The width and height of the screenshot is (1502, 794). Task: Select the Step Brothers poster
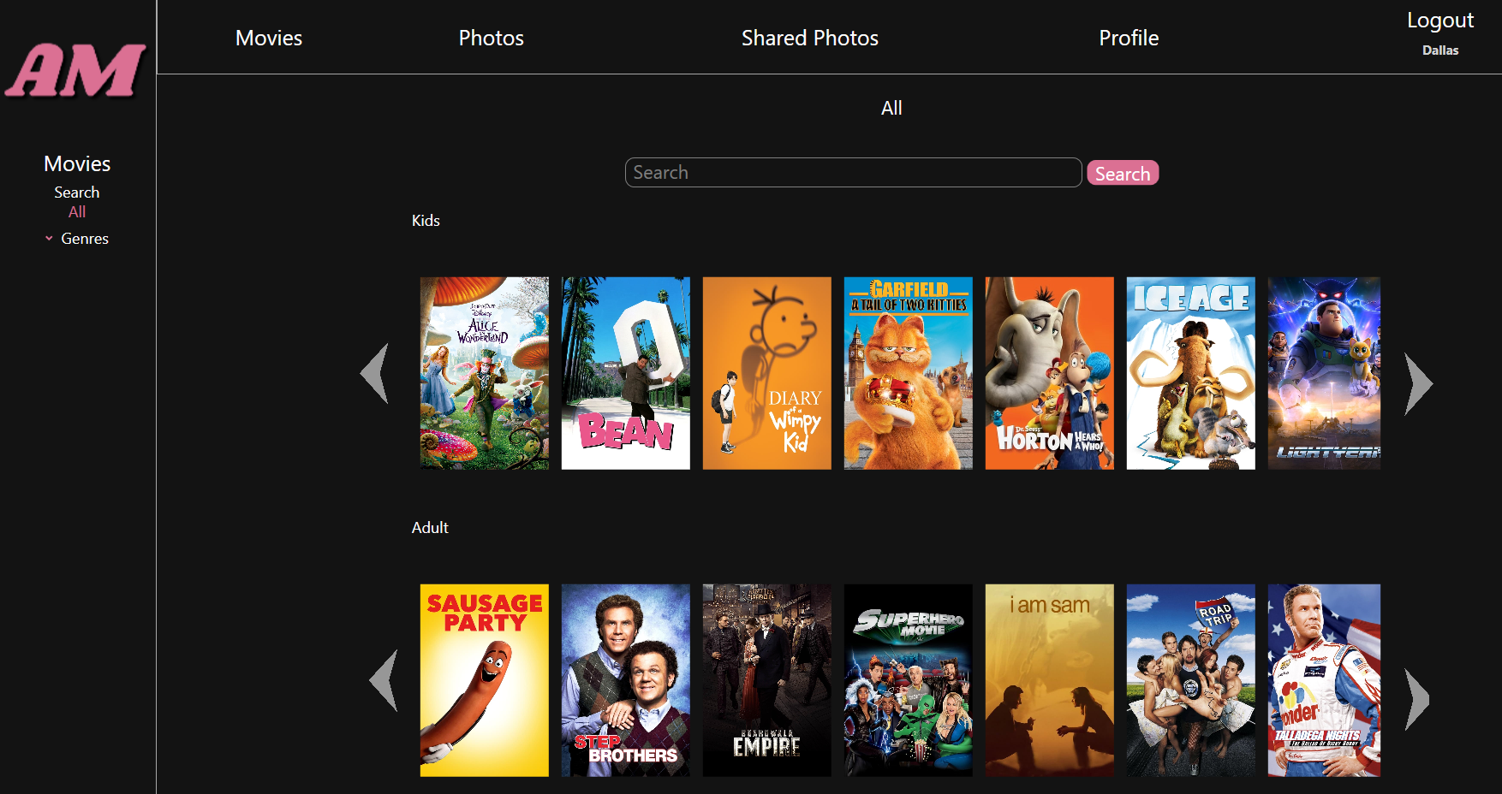(x=625, y=680)
